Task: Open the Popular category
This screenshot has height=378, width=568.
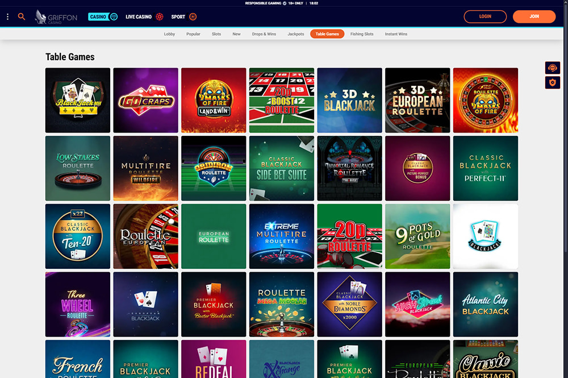Action: coord(193,34)
